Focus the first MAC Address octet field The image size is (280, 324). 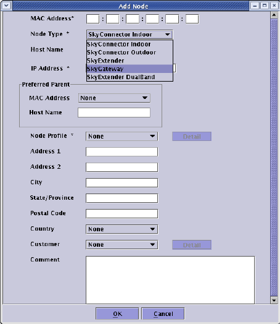(93, 19)
